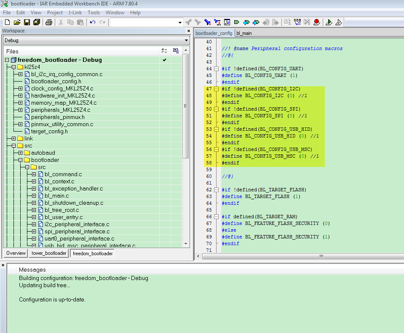This screenshot has height=333, width=404.
Task: Save the current file
Action: coord(27,22)
